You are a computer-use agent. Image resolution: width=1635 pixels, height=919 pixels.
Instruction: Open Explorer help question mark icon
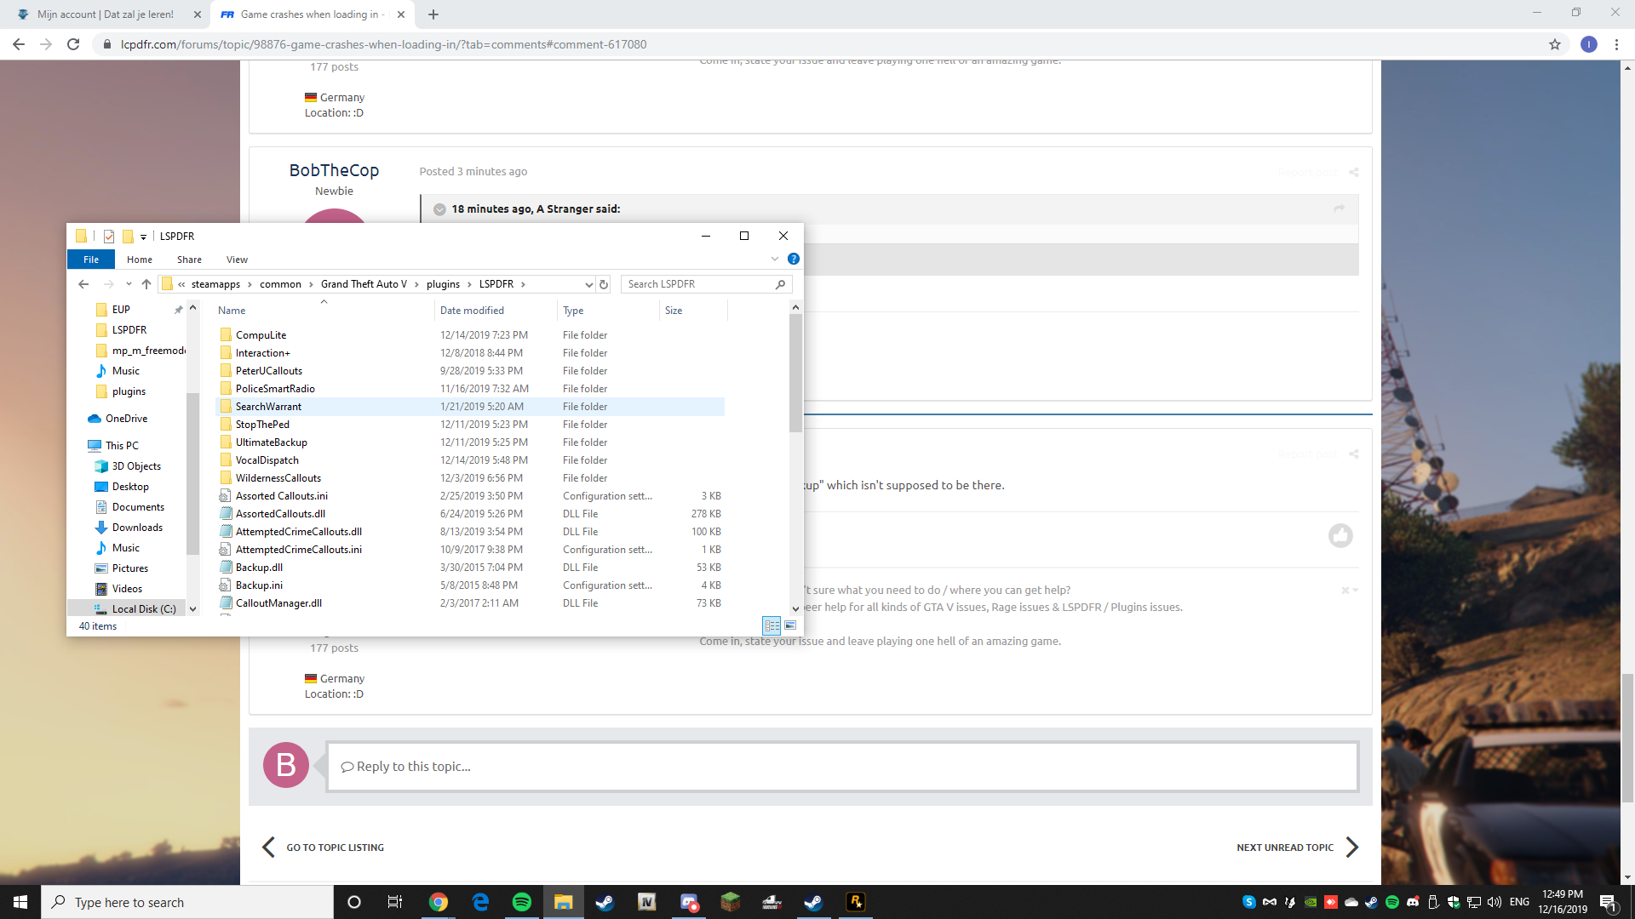(x=793, y=259)
